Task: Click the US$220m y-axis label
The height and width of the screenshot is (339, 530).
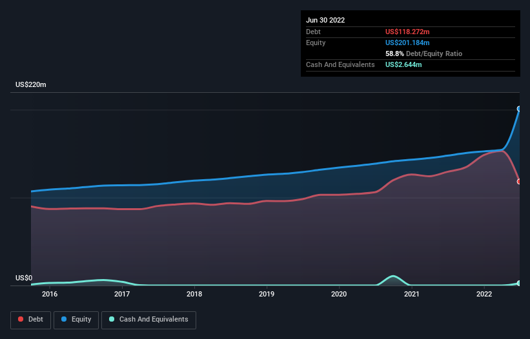Action: coord(31,84)
